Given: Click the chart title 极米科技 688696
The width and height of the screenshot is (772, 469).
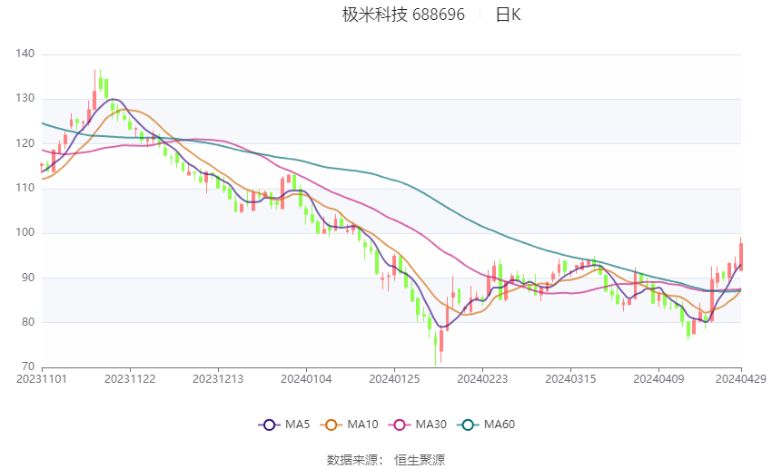Looking at the screenshot, I should click(x=403, y=15).
